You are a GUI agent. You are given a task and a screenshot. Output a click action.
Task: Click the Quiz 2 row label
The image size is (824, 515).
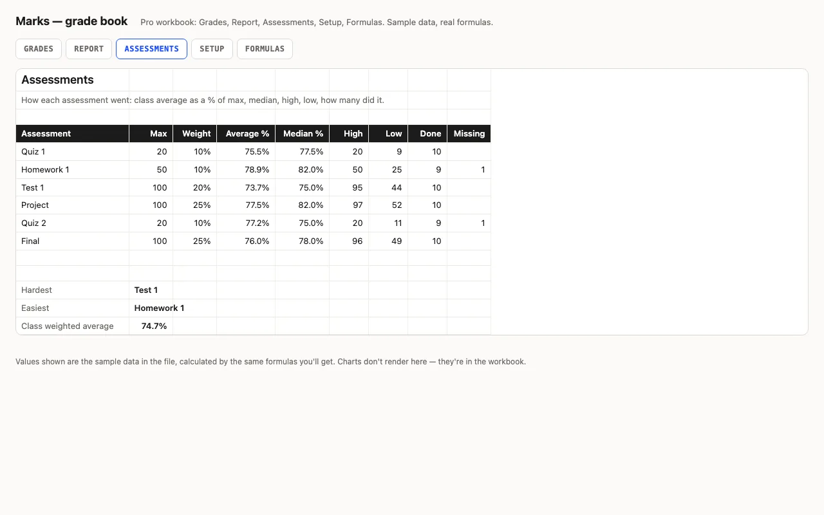pos(73,223)
